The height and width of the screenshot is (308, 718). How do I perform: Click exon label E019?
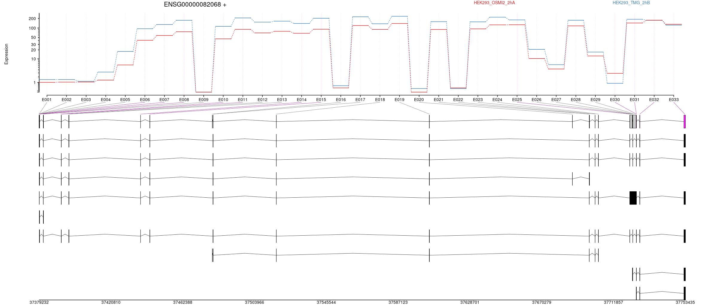click(x=399, y=100)
